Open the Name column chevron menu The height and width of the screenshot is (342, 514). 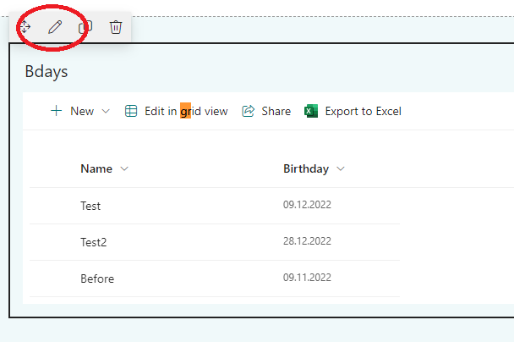(124, 168)
